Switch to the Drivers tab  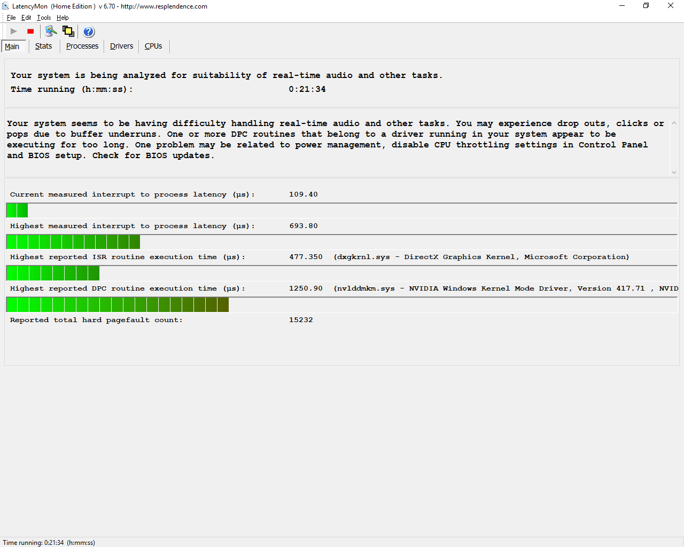pyautogui.click(x=122, y=46)
